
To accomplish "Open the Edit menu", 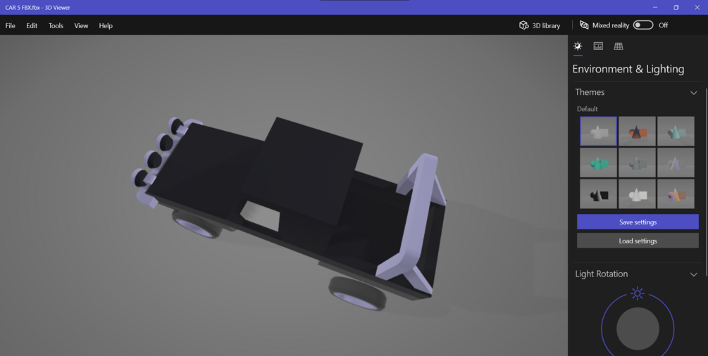I will click(x=32, y=26).
